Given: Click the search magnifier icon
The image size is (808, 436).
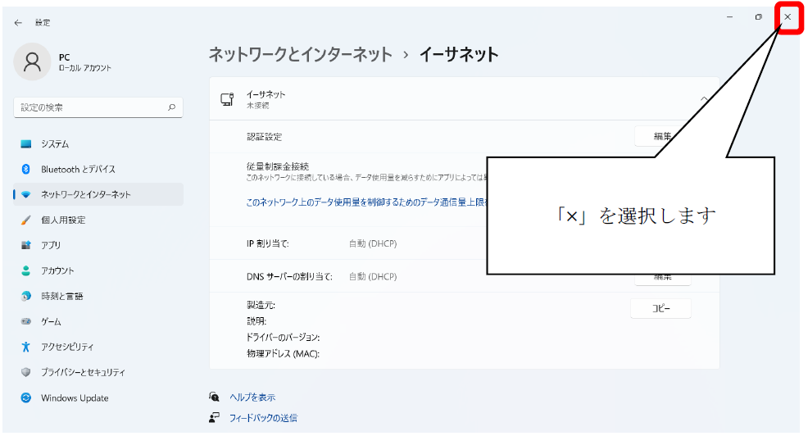Looking at the screenshot, I should tap(171, 107).
